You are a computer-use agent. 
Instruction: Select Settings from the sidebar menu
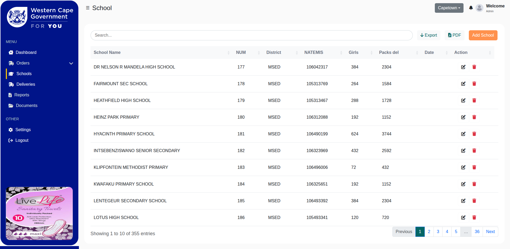pos(11,130)
